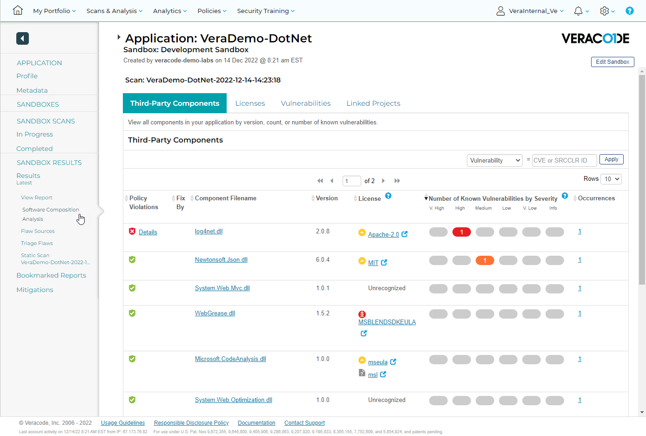Switch to the Licenses tab
Viewport: 646px width, 436px height.
pyautogui.click(x=250, y=103)
